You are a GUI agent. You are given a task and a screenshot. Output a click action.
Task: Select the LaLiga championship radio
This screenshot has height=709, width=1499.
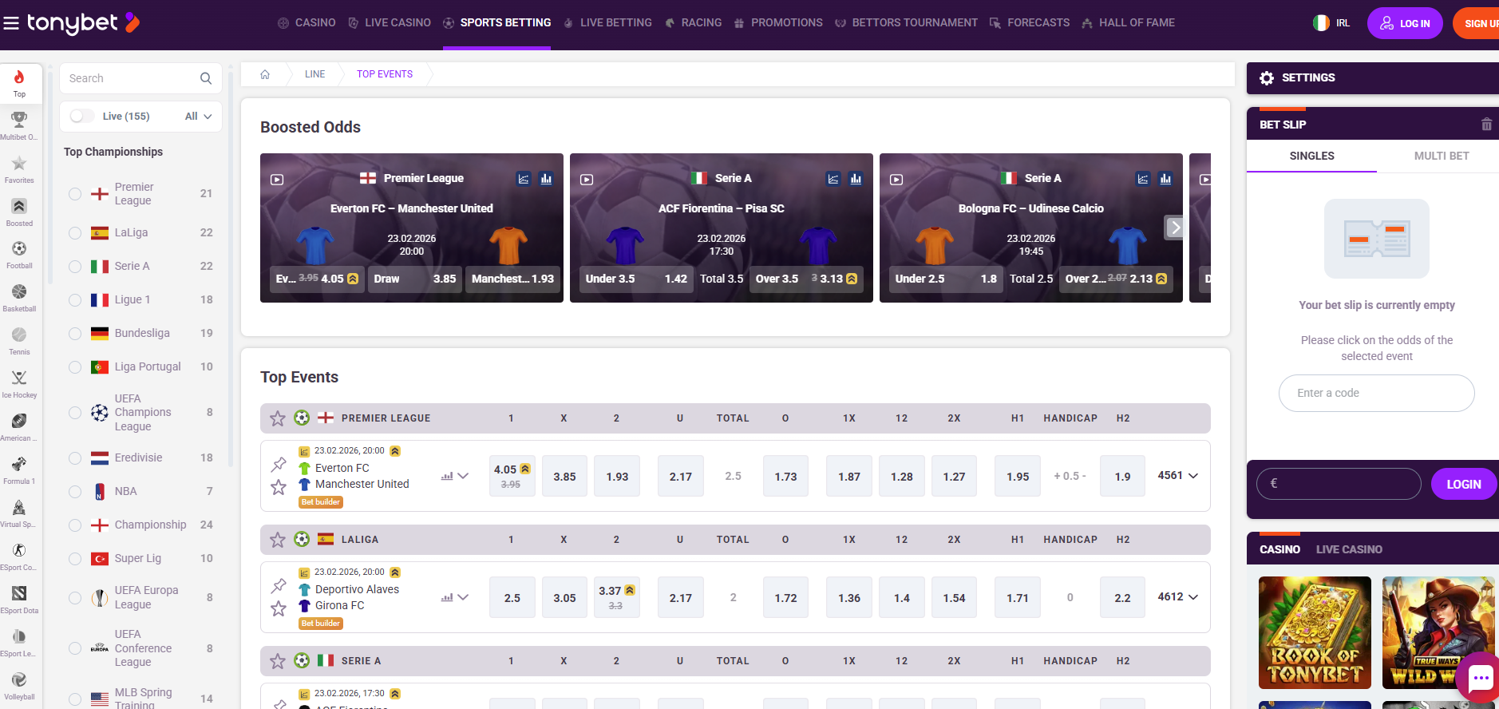[x=75, y=233]
